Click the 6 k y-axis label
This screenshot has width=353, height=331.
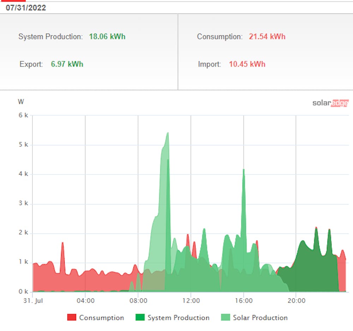coord(23,115)
